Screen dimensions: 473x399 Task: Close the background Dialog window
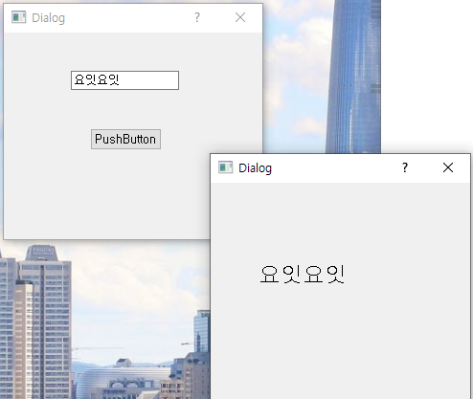pyautogui.click(x=240, y=17)
